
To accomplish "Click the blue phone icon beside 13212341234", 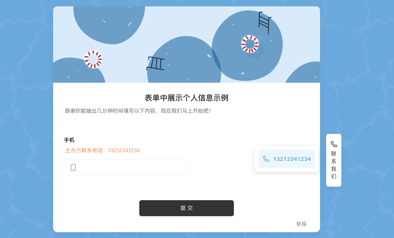I will pos(266,159).
